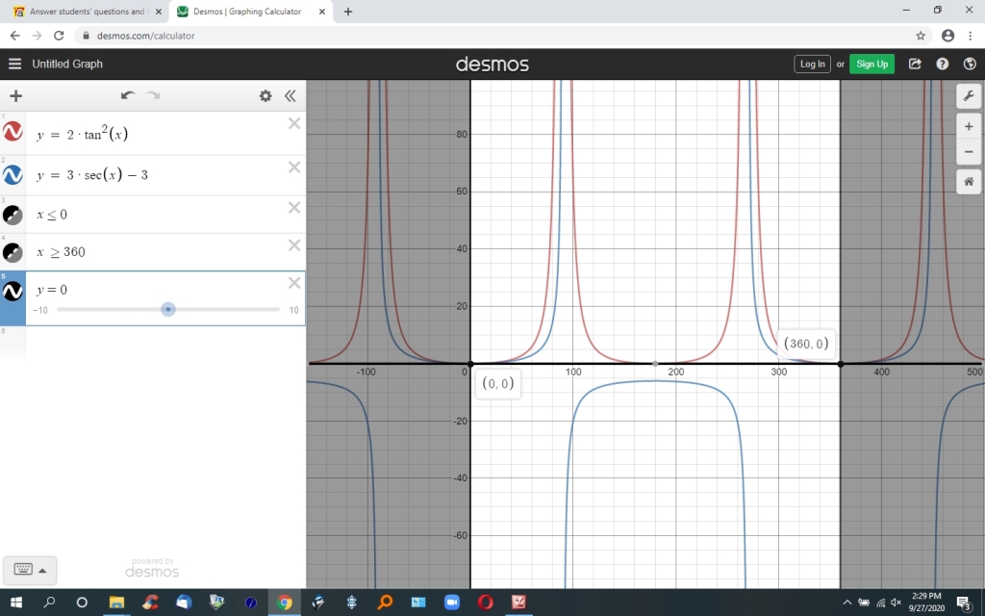Delete the y = 3·sec(x) − 3 expression
The width and height of the screenshot is (985, 616).
click(294, 167)
